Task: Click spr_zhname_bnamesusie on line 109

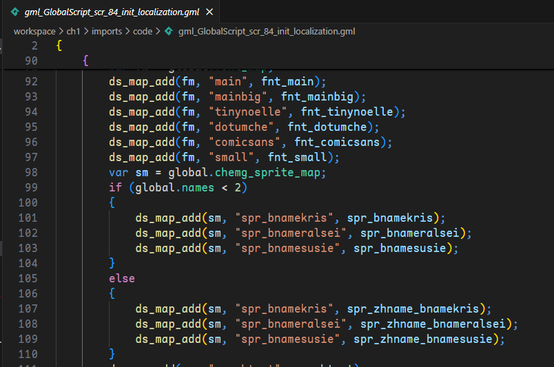Action: [423, 339]
